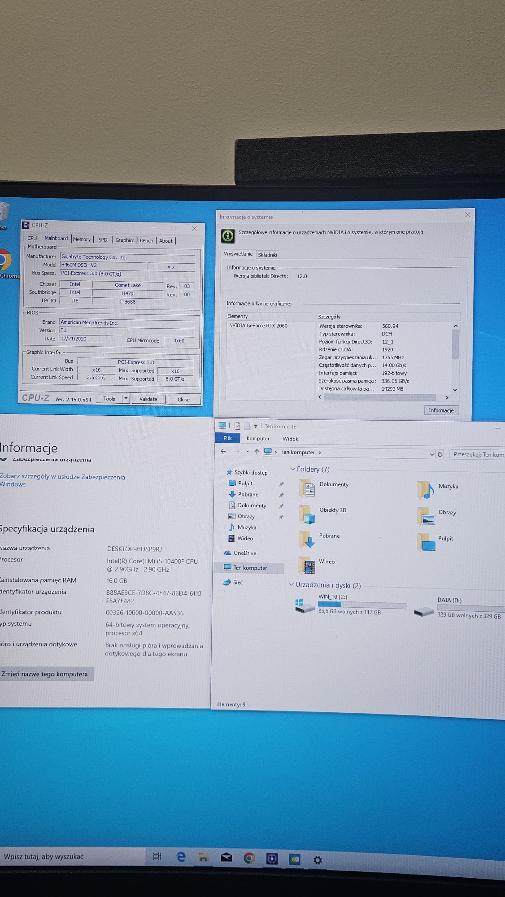
Task: Select Obrazy in the Explorer sidebar
Action: click(x=242, y=516)
